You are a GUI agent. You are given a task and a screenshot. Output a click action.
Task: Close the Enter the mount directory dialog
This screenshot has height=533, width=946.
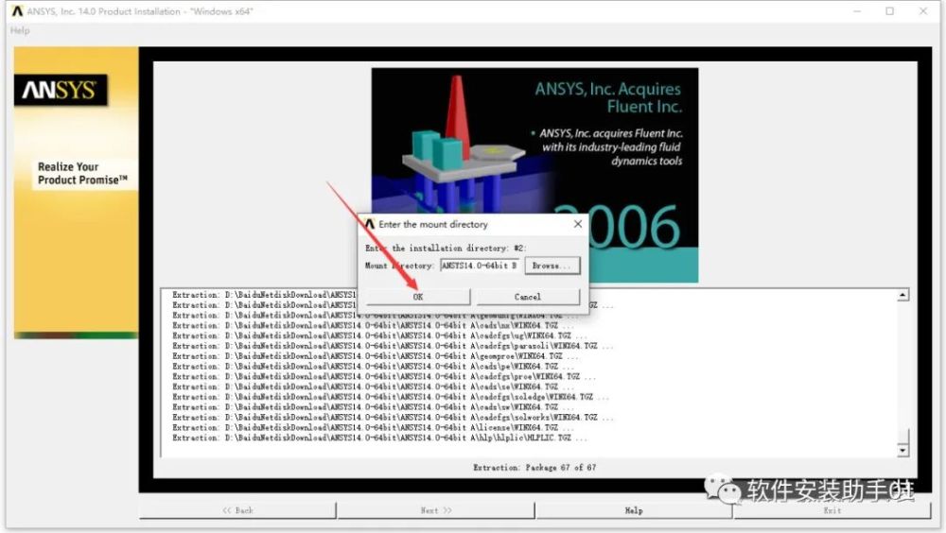[x=577, y=224]
